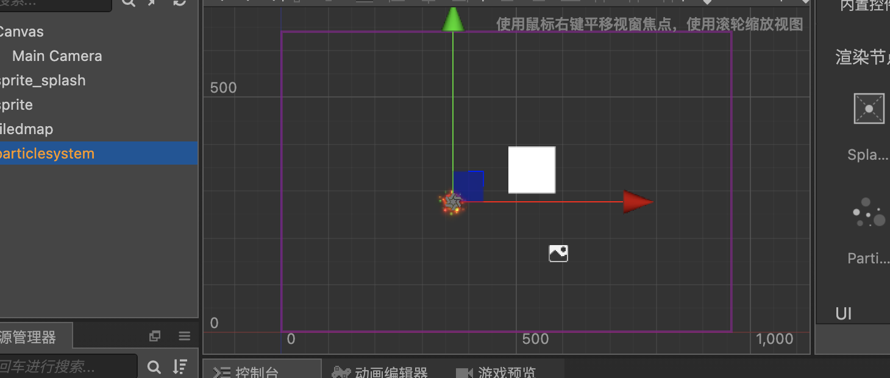Switch to the 游戏预览 tab

pos(497,372)
